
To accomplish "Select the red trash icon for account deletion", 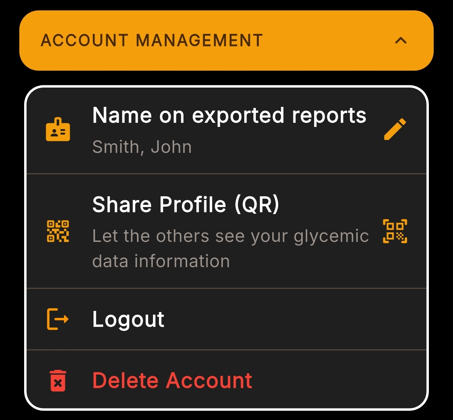I will (58, 380).
